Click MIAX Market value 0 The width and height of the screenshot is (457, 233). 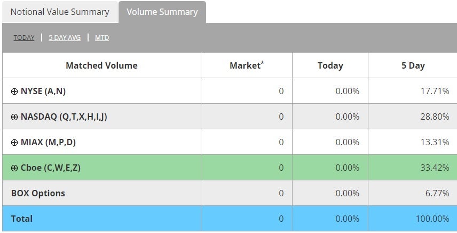tap(281, 143)
